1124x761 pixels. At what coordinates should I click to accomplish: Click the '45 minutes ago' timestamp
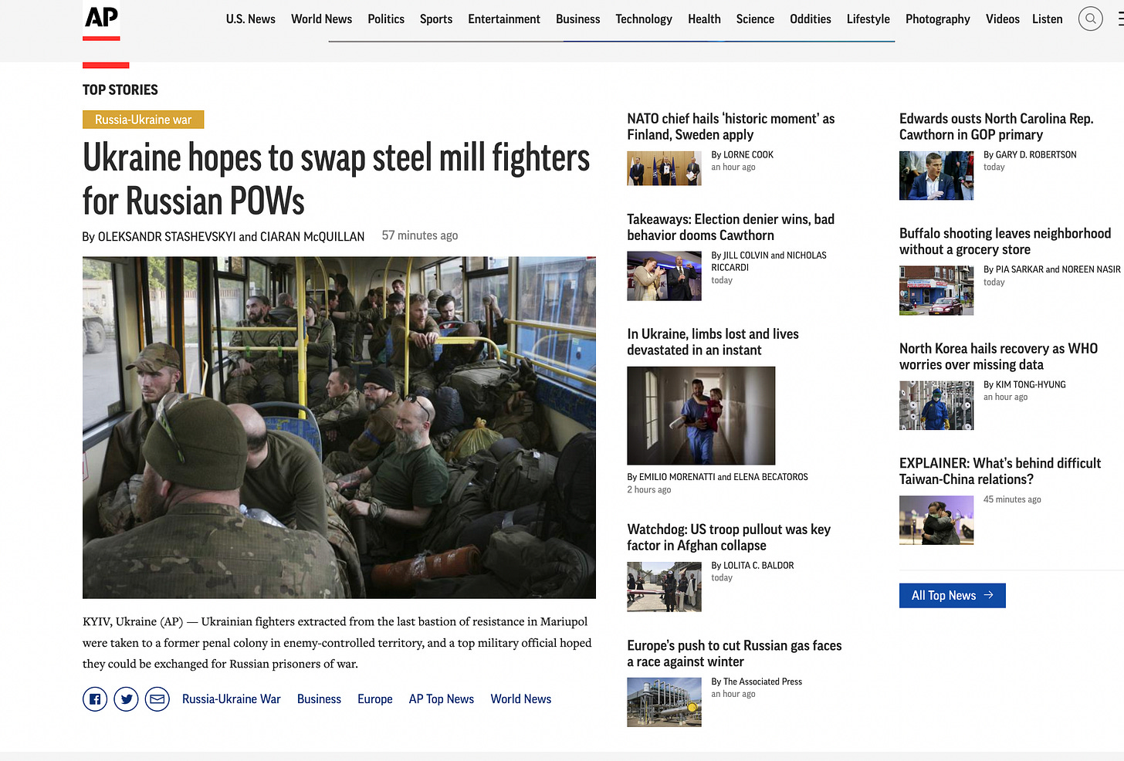click(x=1012, y=500)
